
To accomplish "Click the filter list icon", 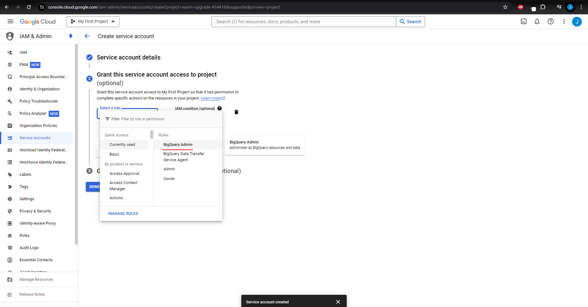I will (107, 119).
